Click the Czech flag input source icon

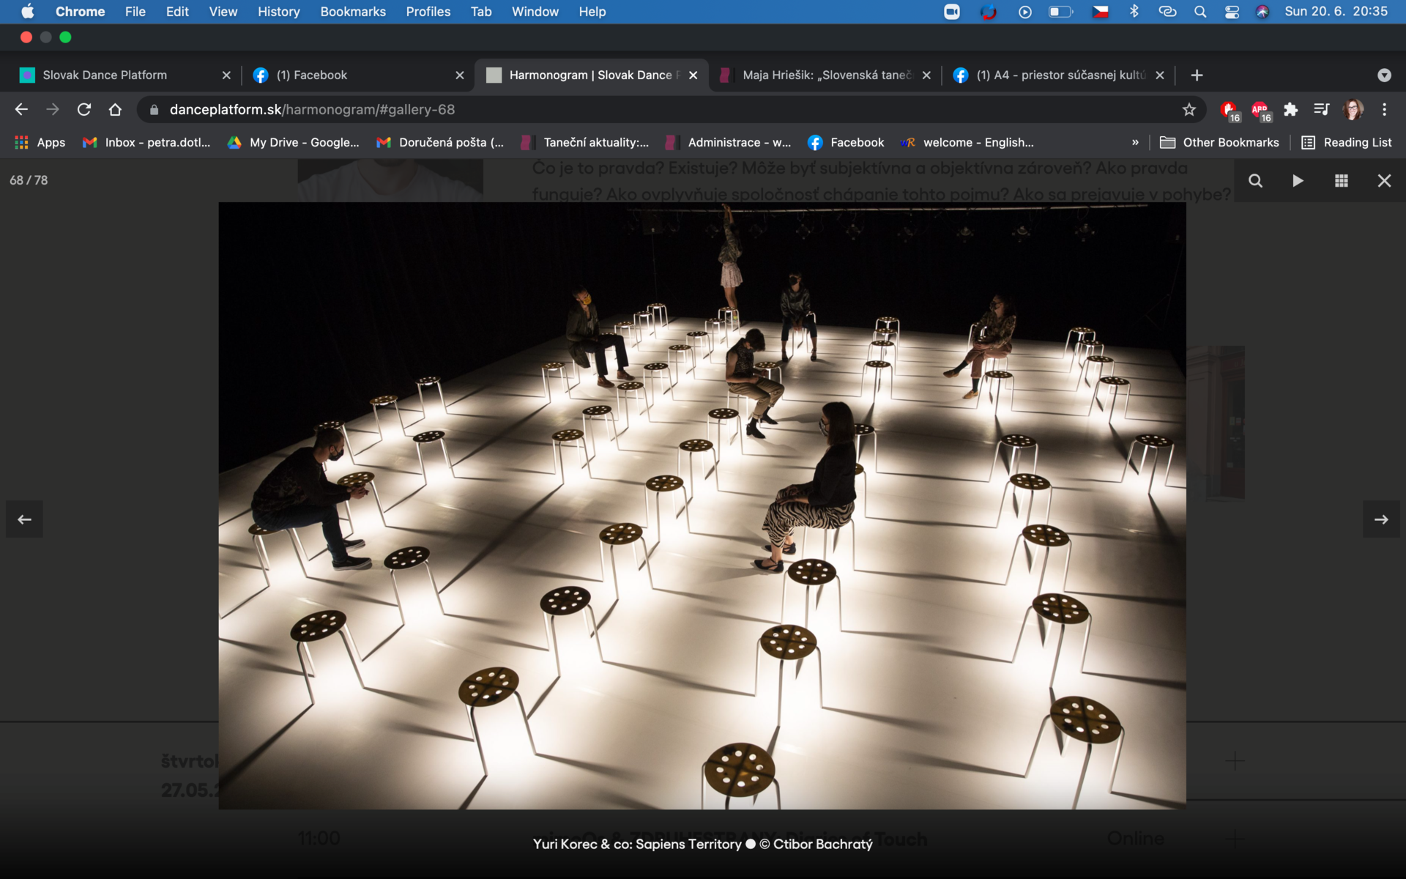click(1100, 12)
